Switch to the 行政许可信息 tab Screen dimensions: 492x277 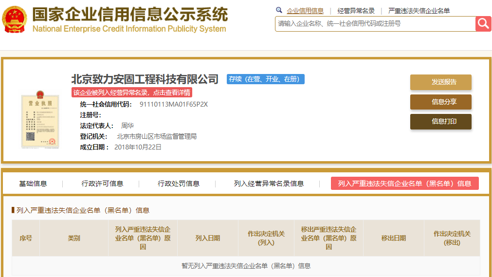coord(102,184)
